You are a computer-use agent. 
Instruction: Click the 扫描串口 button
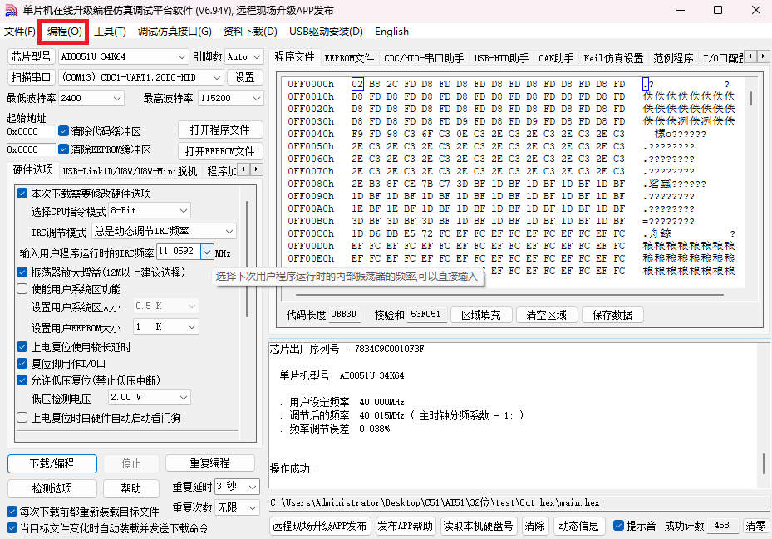pos(31,77)
